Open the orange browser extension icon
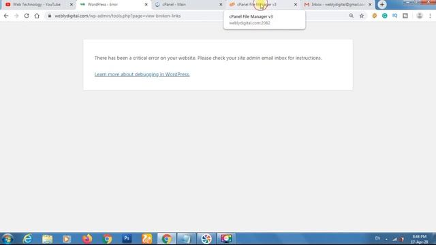 coord(374,16)
